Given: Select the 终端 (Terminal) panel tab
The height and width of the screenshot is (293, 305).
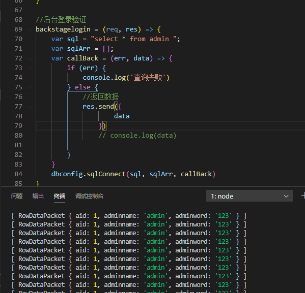Looking at the screenshot, I should (60, 196).
